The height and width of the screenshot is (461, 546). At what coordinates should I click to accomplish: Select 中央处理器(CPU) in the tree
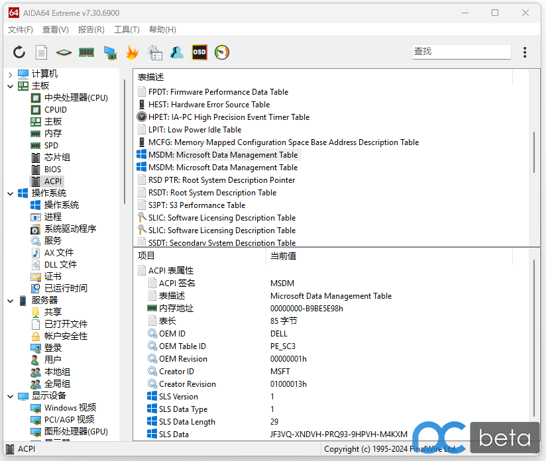point(70,98)
